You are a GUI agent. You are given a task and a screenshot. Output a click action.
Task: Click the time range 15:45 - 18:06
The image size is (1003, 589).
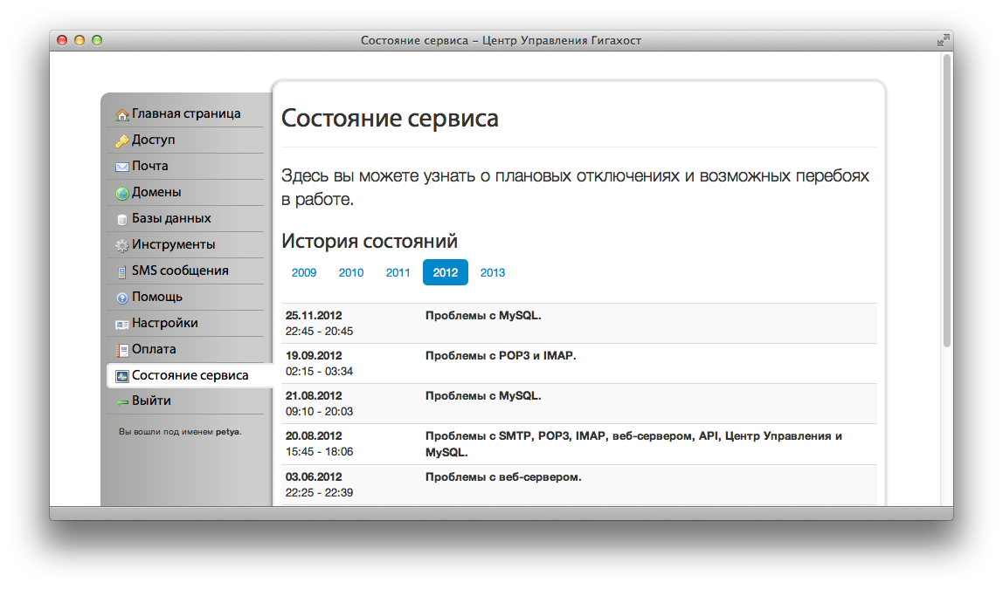click(319, 452)
